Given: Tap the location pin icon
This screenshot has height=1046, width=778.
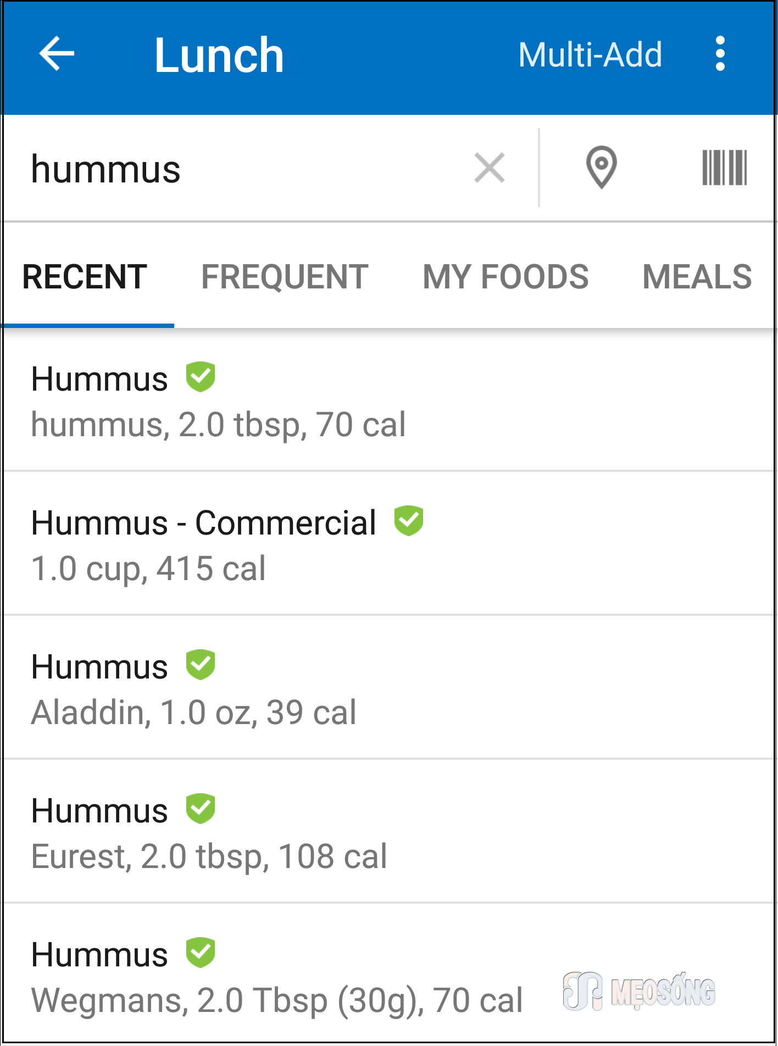Looking at the screenshot, I should [x=601, y=167].
